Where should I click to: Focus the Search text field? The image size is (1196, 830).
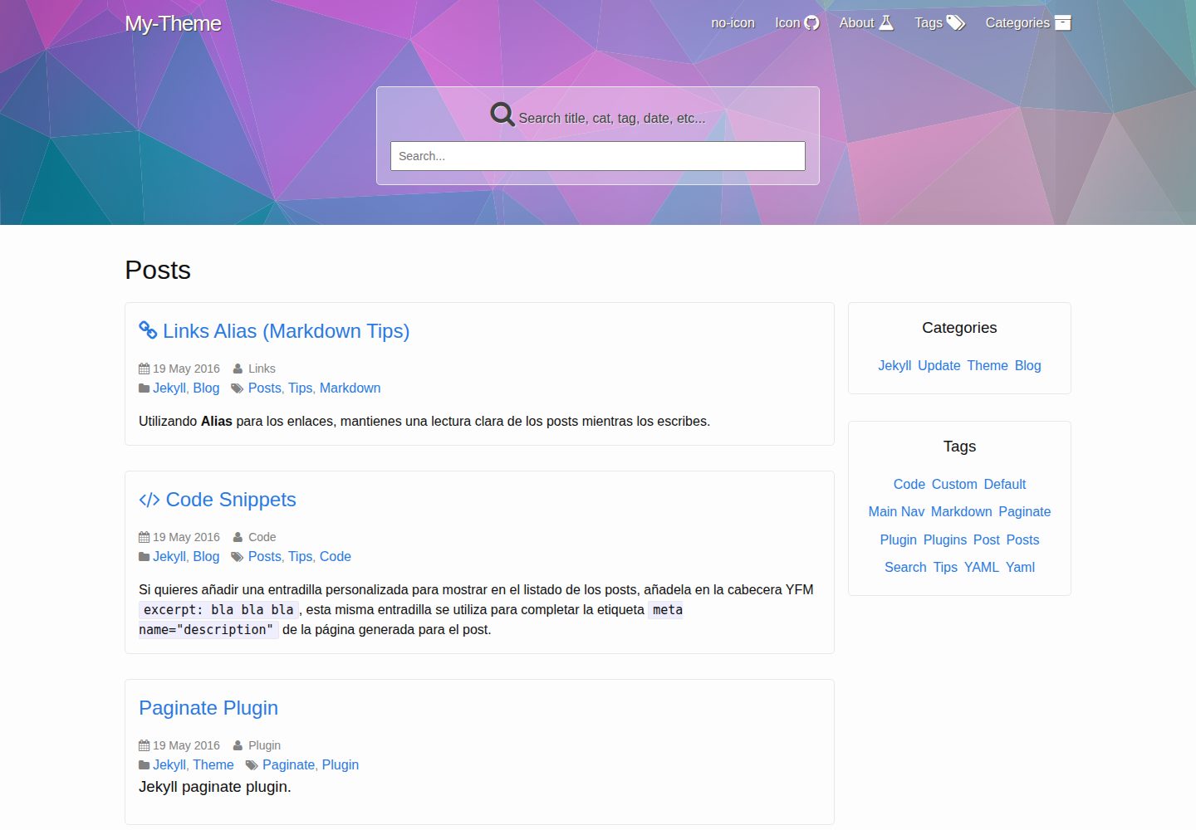tap(598, 156)
